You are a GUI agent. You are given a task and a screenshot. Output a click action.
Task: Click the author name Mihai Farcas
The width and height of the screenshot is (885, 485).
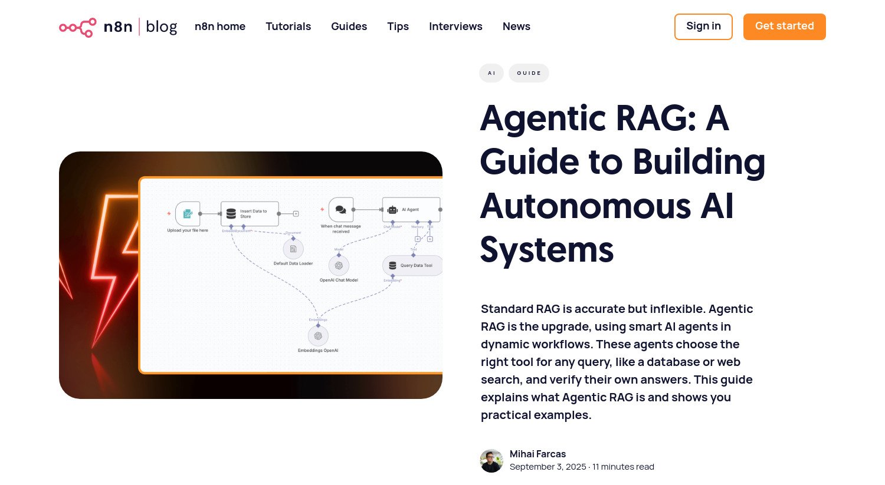pos(537,454)
